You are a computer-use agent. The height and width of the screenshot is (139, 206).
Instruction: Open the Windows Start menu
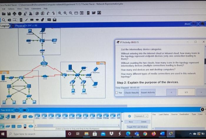[3, 134]
